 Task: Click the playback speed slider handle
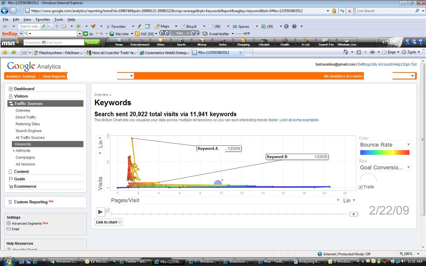108,211
